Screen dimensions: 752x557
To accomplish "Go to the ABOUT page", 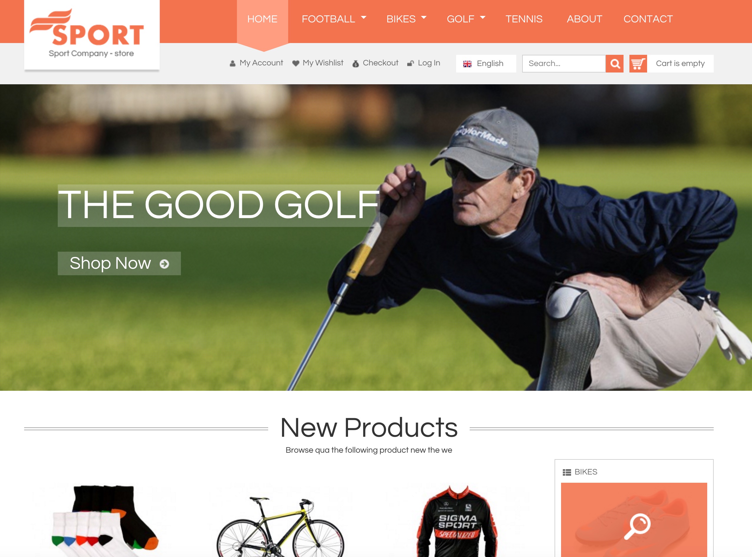I will [x=584, y=19].
